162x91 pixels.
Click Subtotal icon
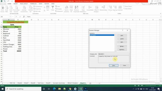120,8
